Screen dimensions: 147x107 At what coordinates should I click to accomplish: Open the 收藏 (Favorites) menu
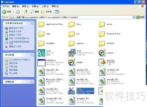(x=35, y=6)
